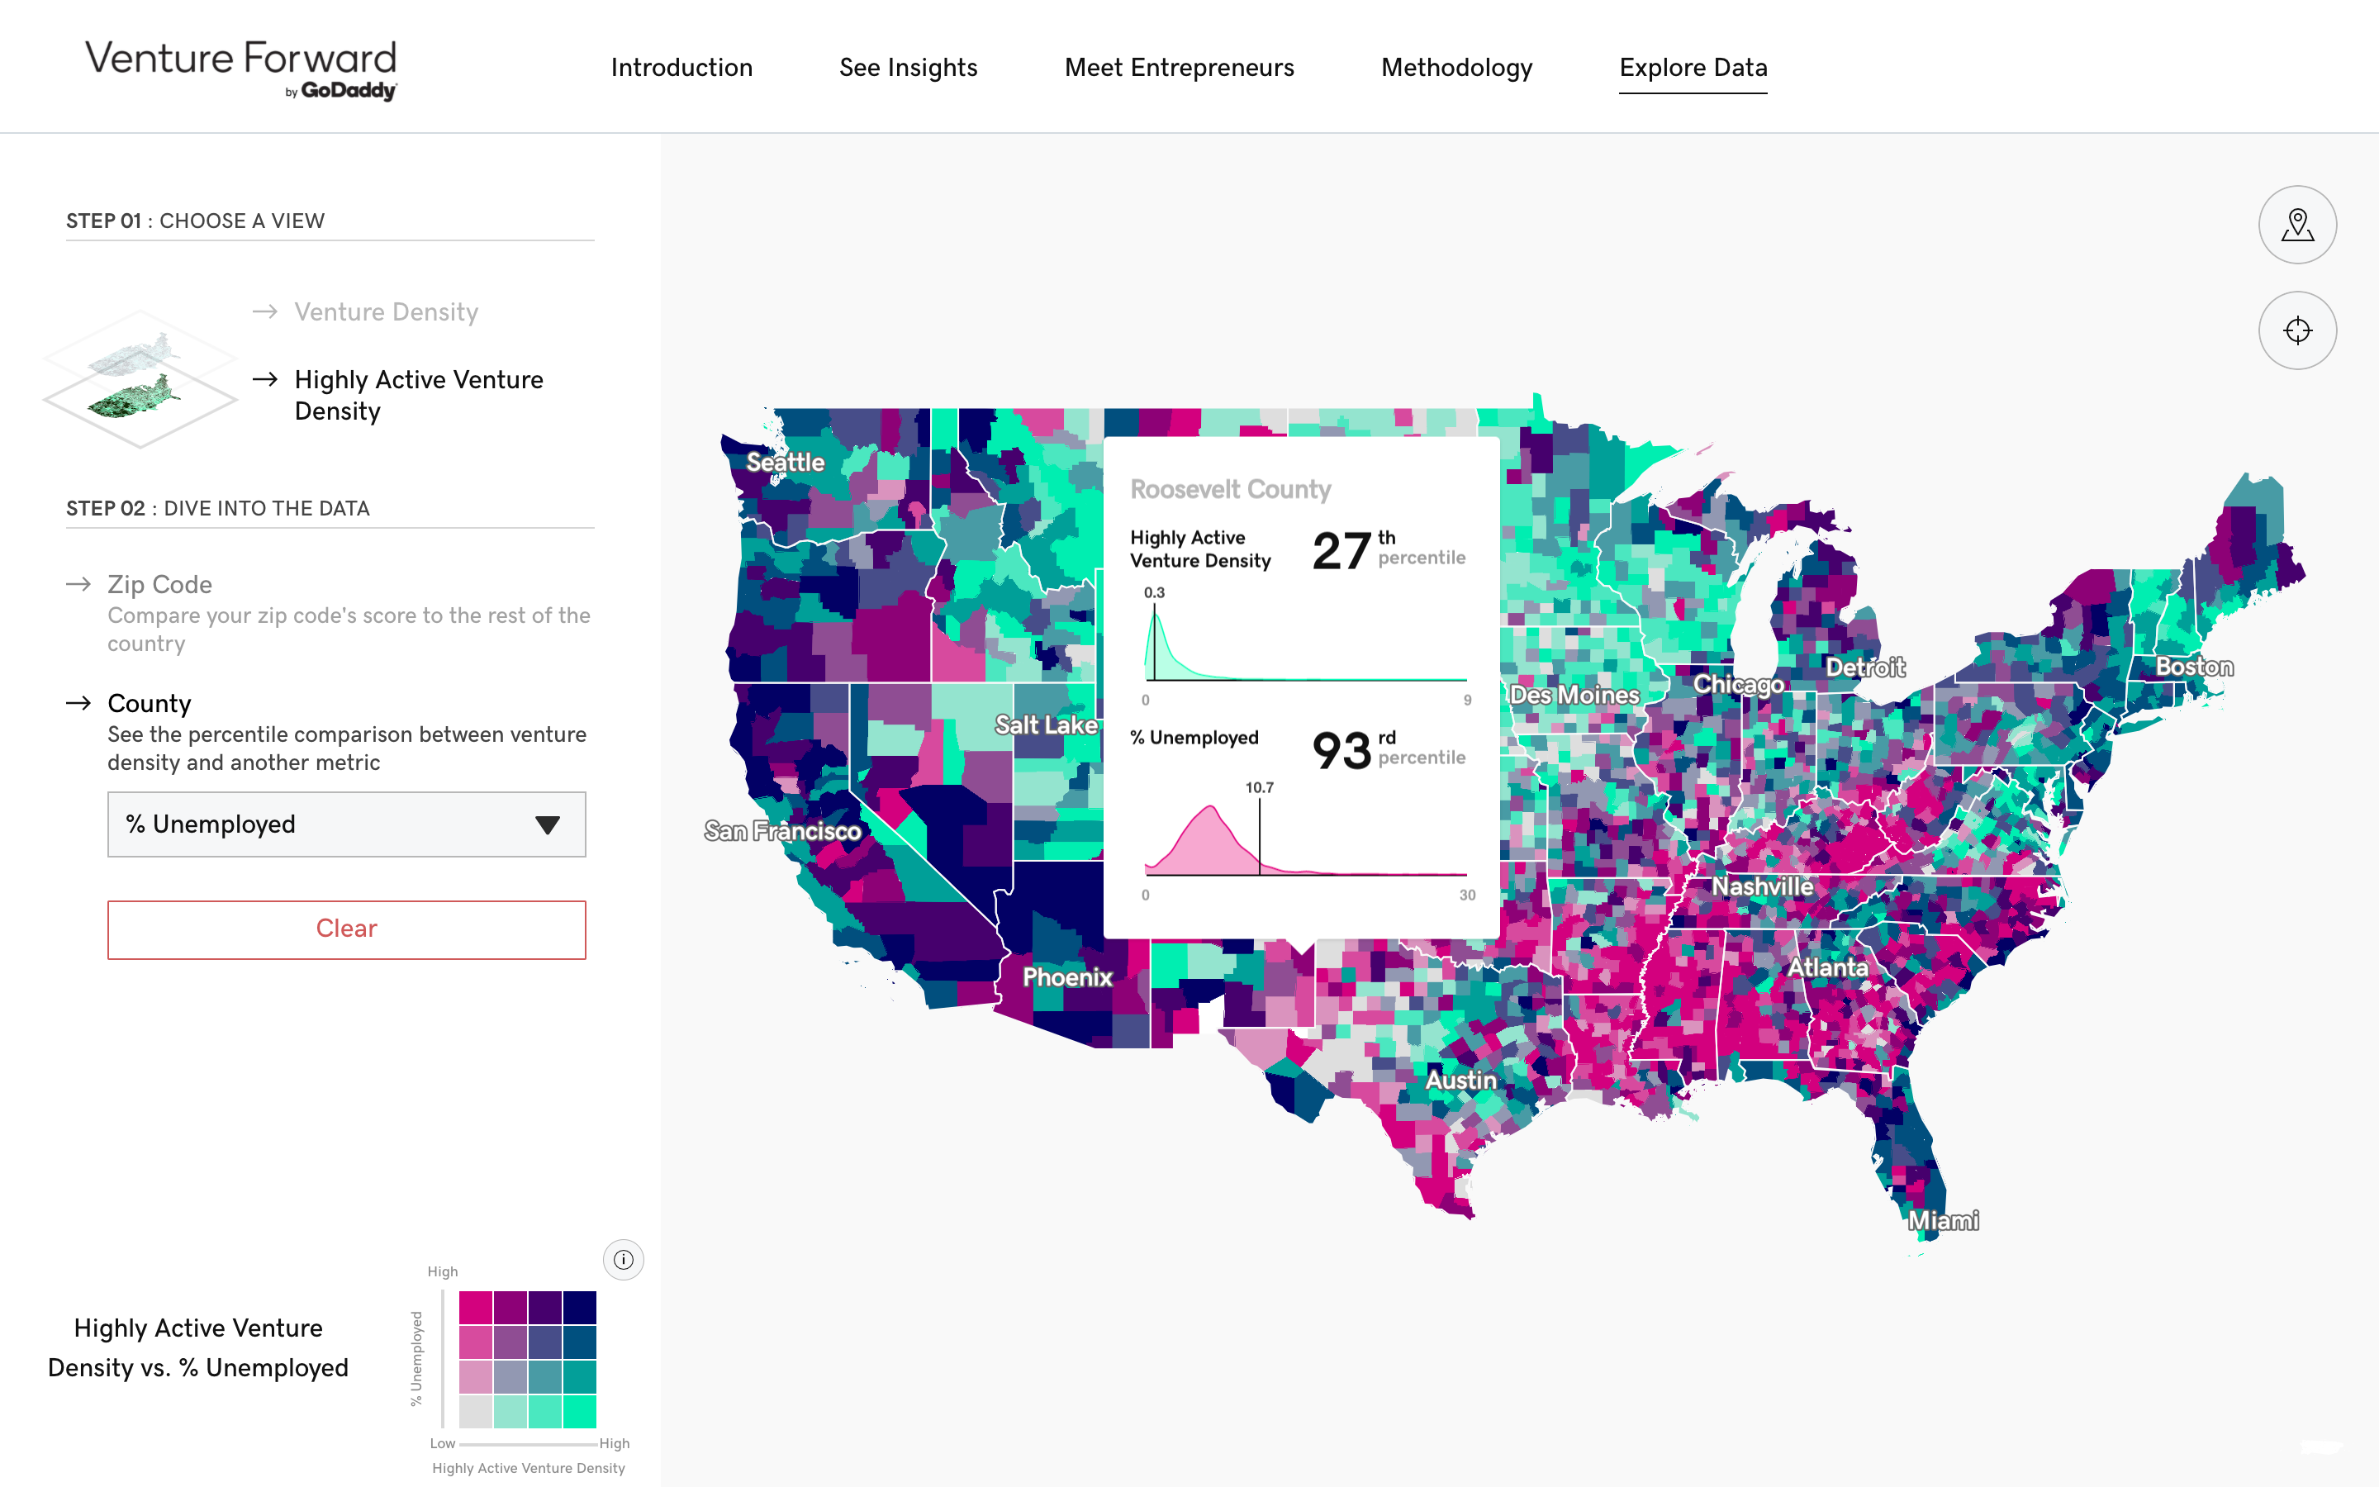Click the legend title Highly Active Venture Density vs. % Unemployed

[197, 1347]
